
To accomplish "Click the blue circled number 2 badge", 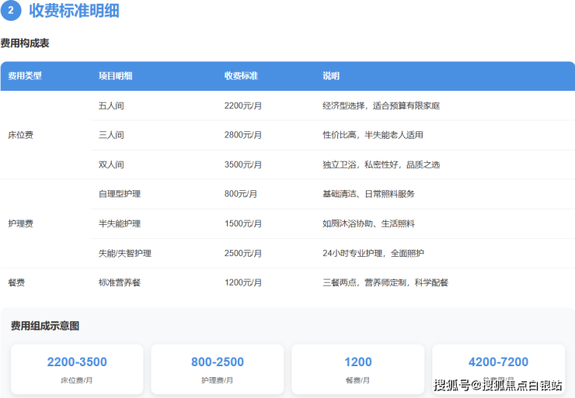I will tap(11, 12).
